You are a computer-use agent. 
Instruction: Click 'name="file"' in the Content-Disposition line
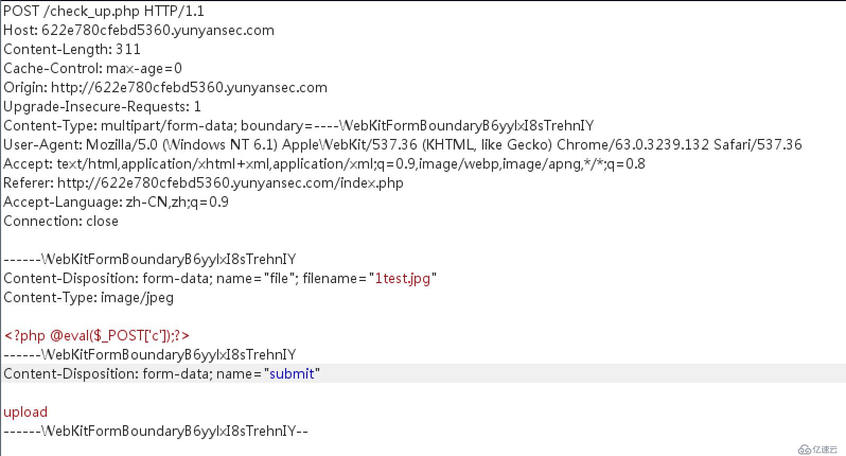pos(257,278)
